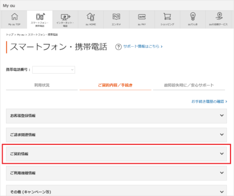Select the au PAY icon

[141, 17]
